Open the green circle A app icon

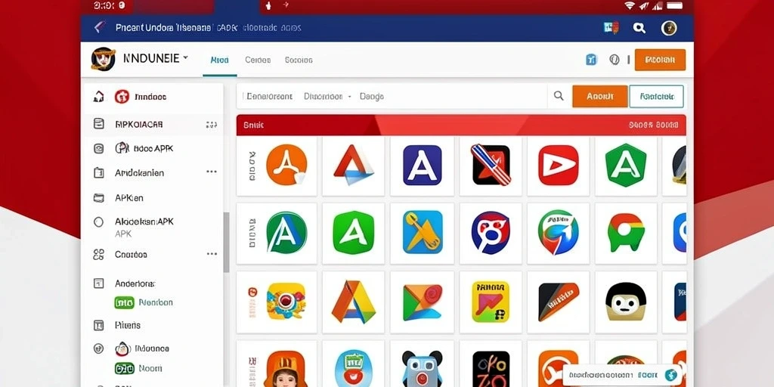(286, 233)
